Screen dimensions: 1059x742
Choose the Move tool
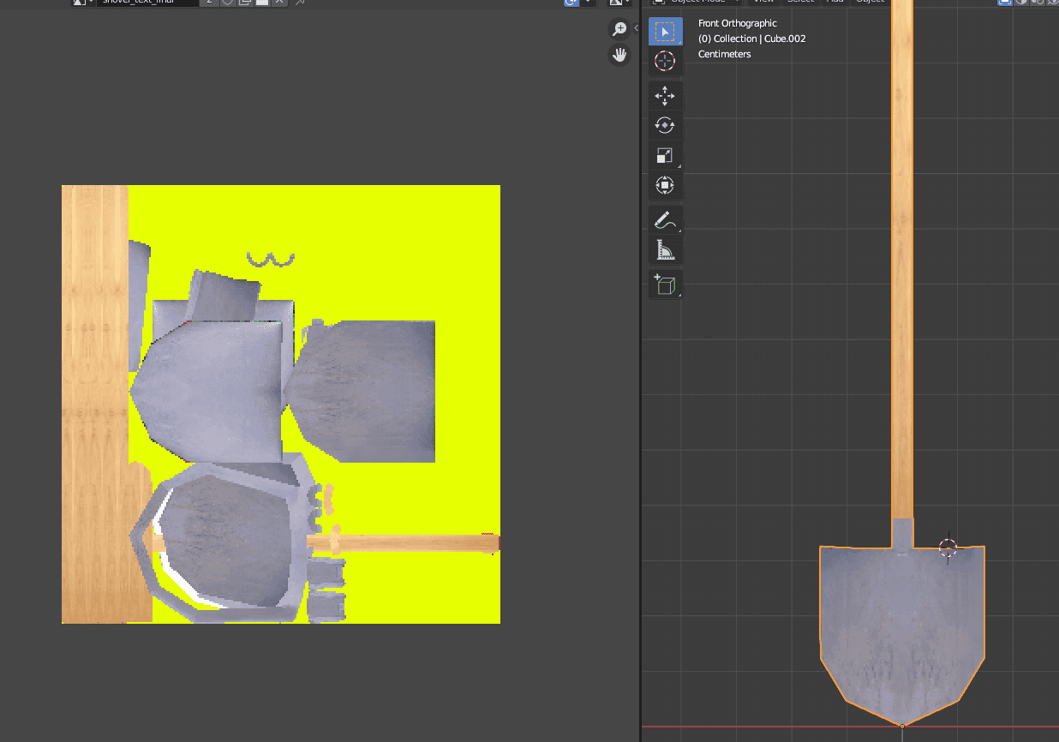point(665,96)
